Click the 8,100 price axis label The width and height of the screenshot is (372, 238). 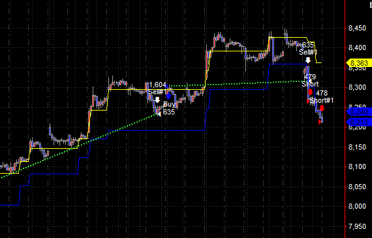357,167
